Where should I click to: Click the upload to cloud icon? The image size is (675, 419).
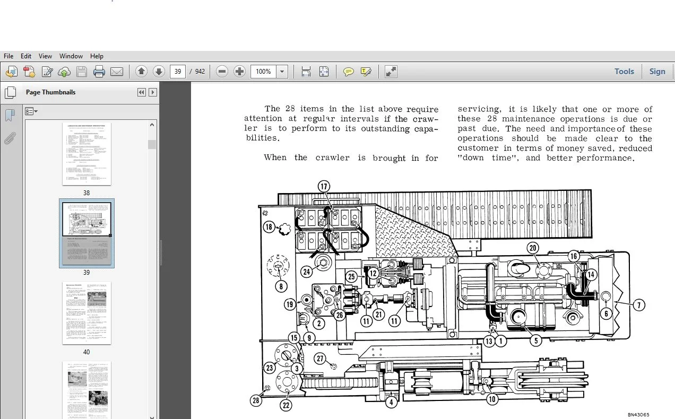pos(64,72)
